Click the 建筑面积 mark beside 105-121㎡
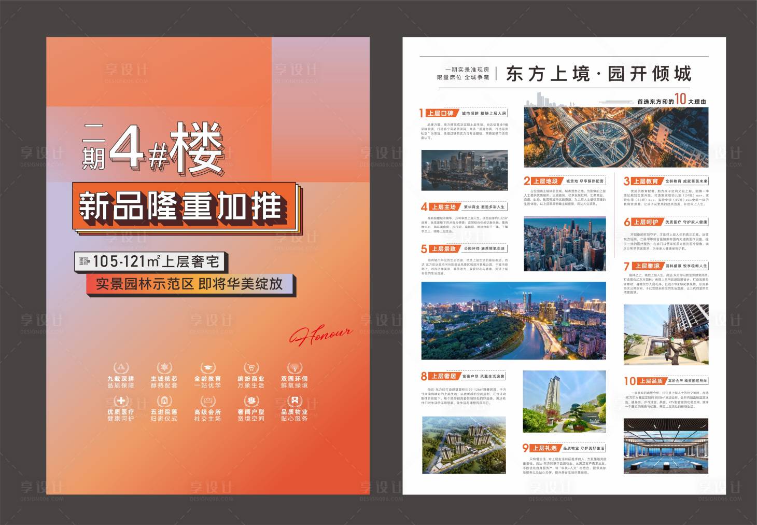This screenshot has height=525, width=757. 83,261
